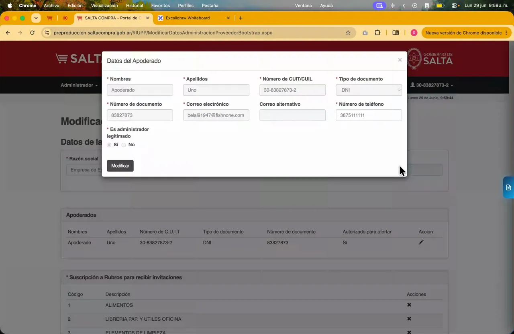Viewport: 514px width, 334px height.
Task: Bookmark this page with the star icon
Action: 348,33
